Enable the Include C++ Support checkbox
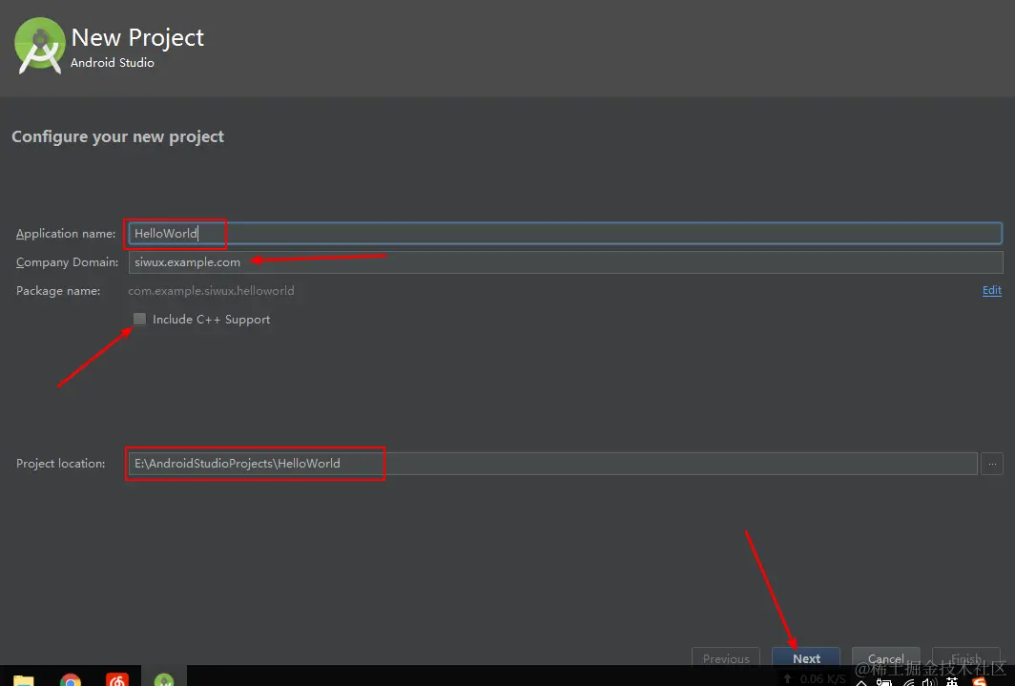1015x686 pixels. [139, 319]
